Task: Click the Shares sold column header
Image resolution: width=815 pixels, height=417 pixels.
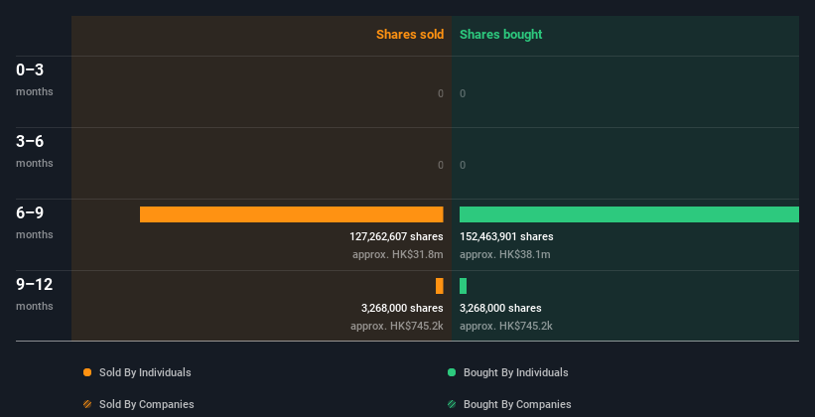Action: click(x=410, y=35)
